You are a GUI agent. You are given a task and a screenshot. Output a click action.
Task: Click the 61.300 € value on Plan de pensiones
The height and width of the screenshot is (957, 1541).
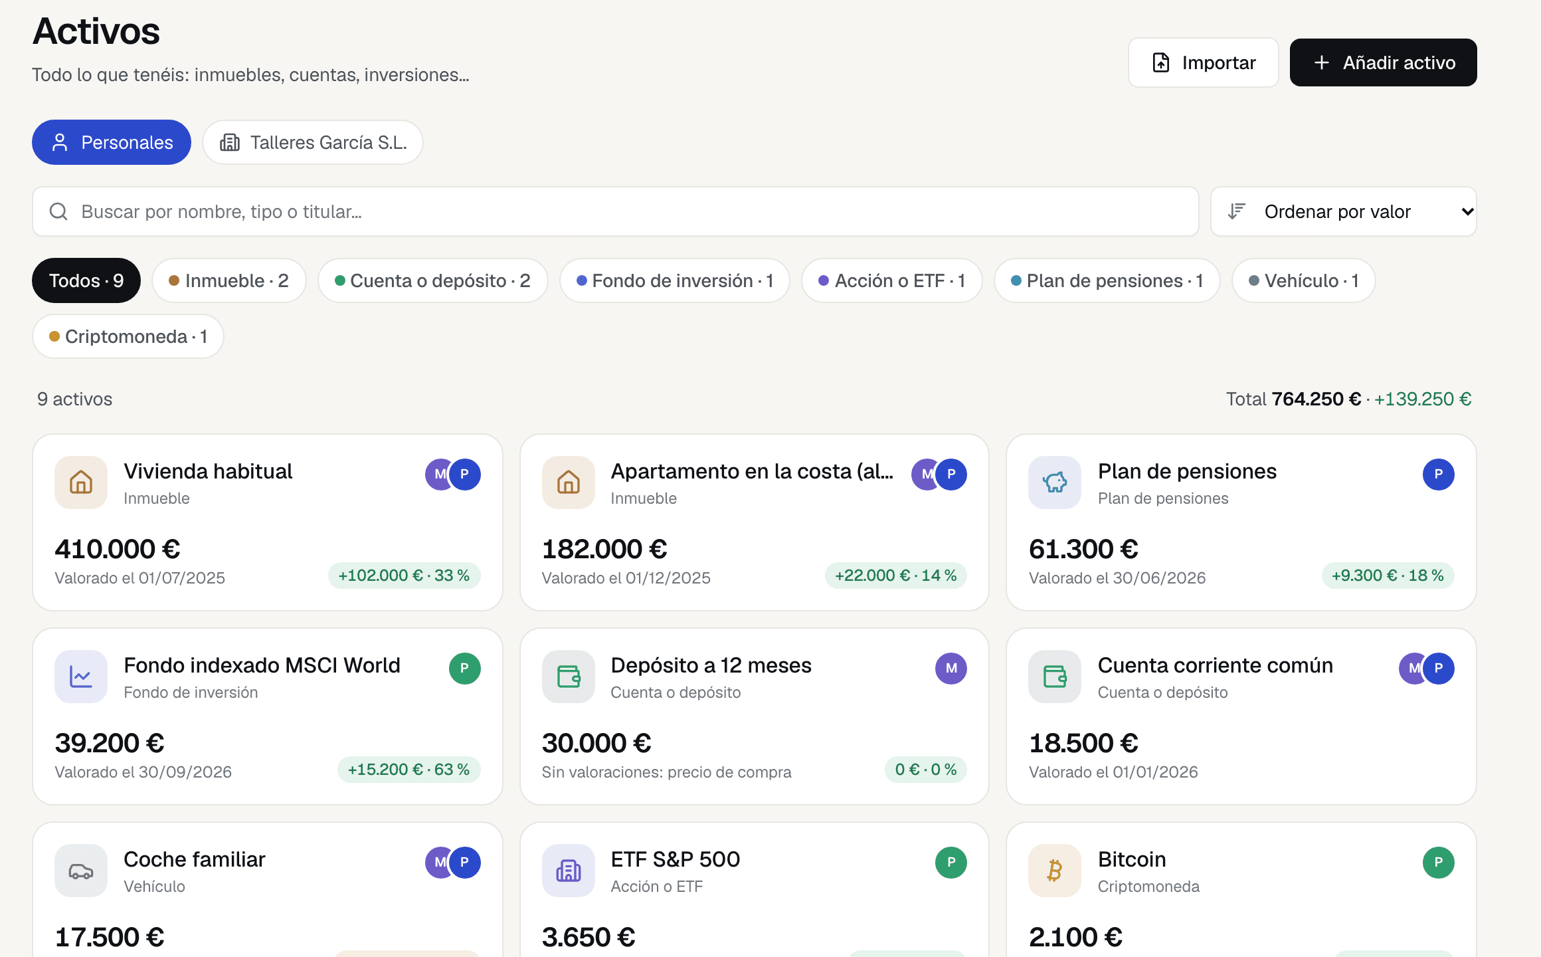(1083, 549)
